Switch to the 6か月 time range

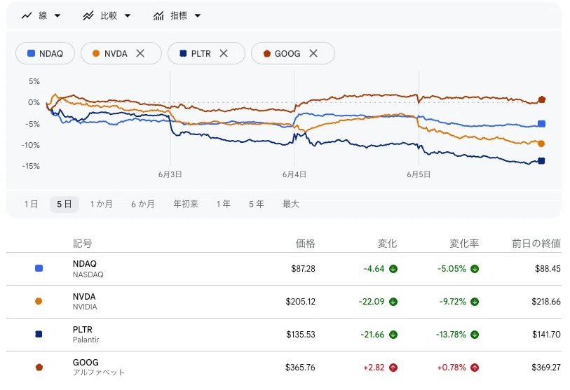(143, 204)
